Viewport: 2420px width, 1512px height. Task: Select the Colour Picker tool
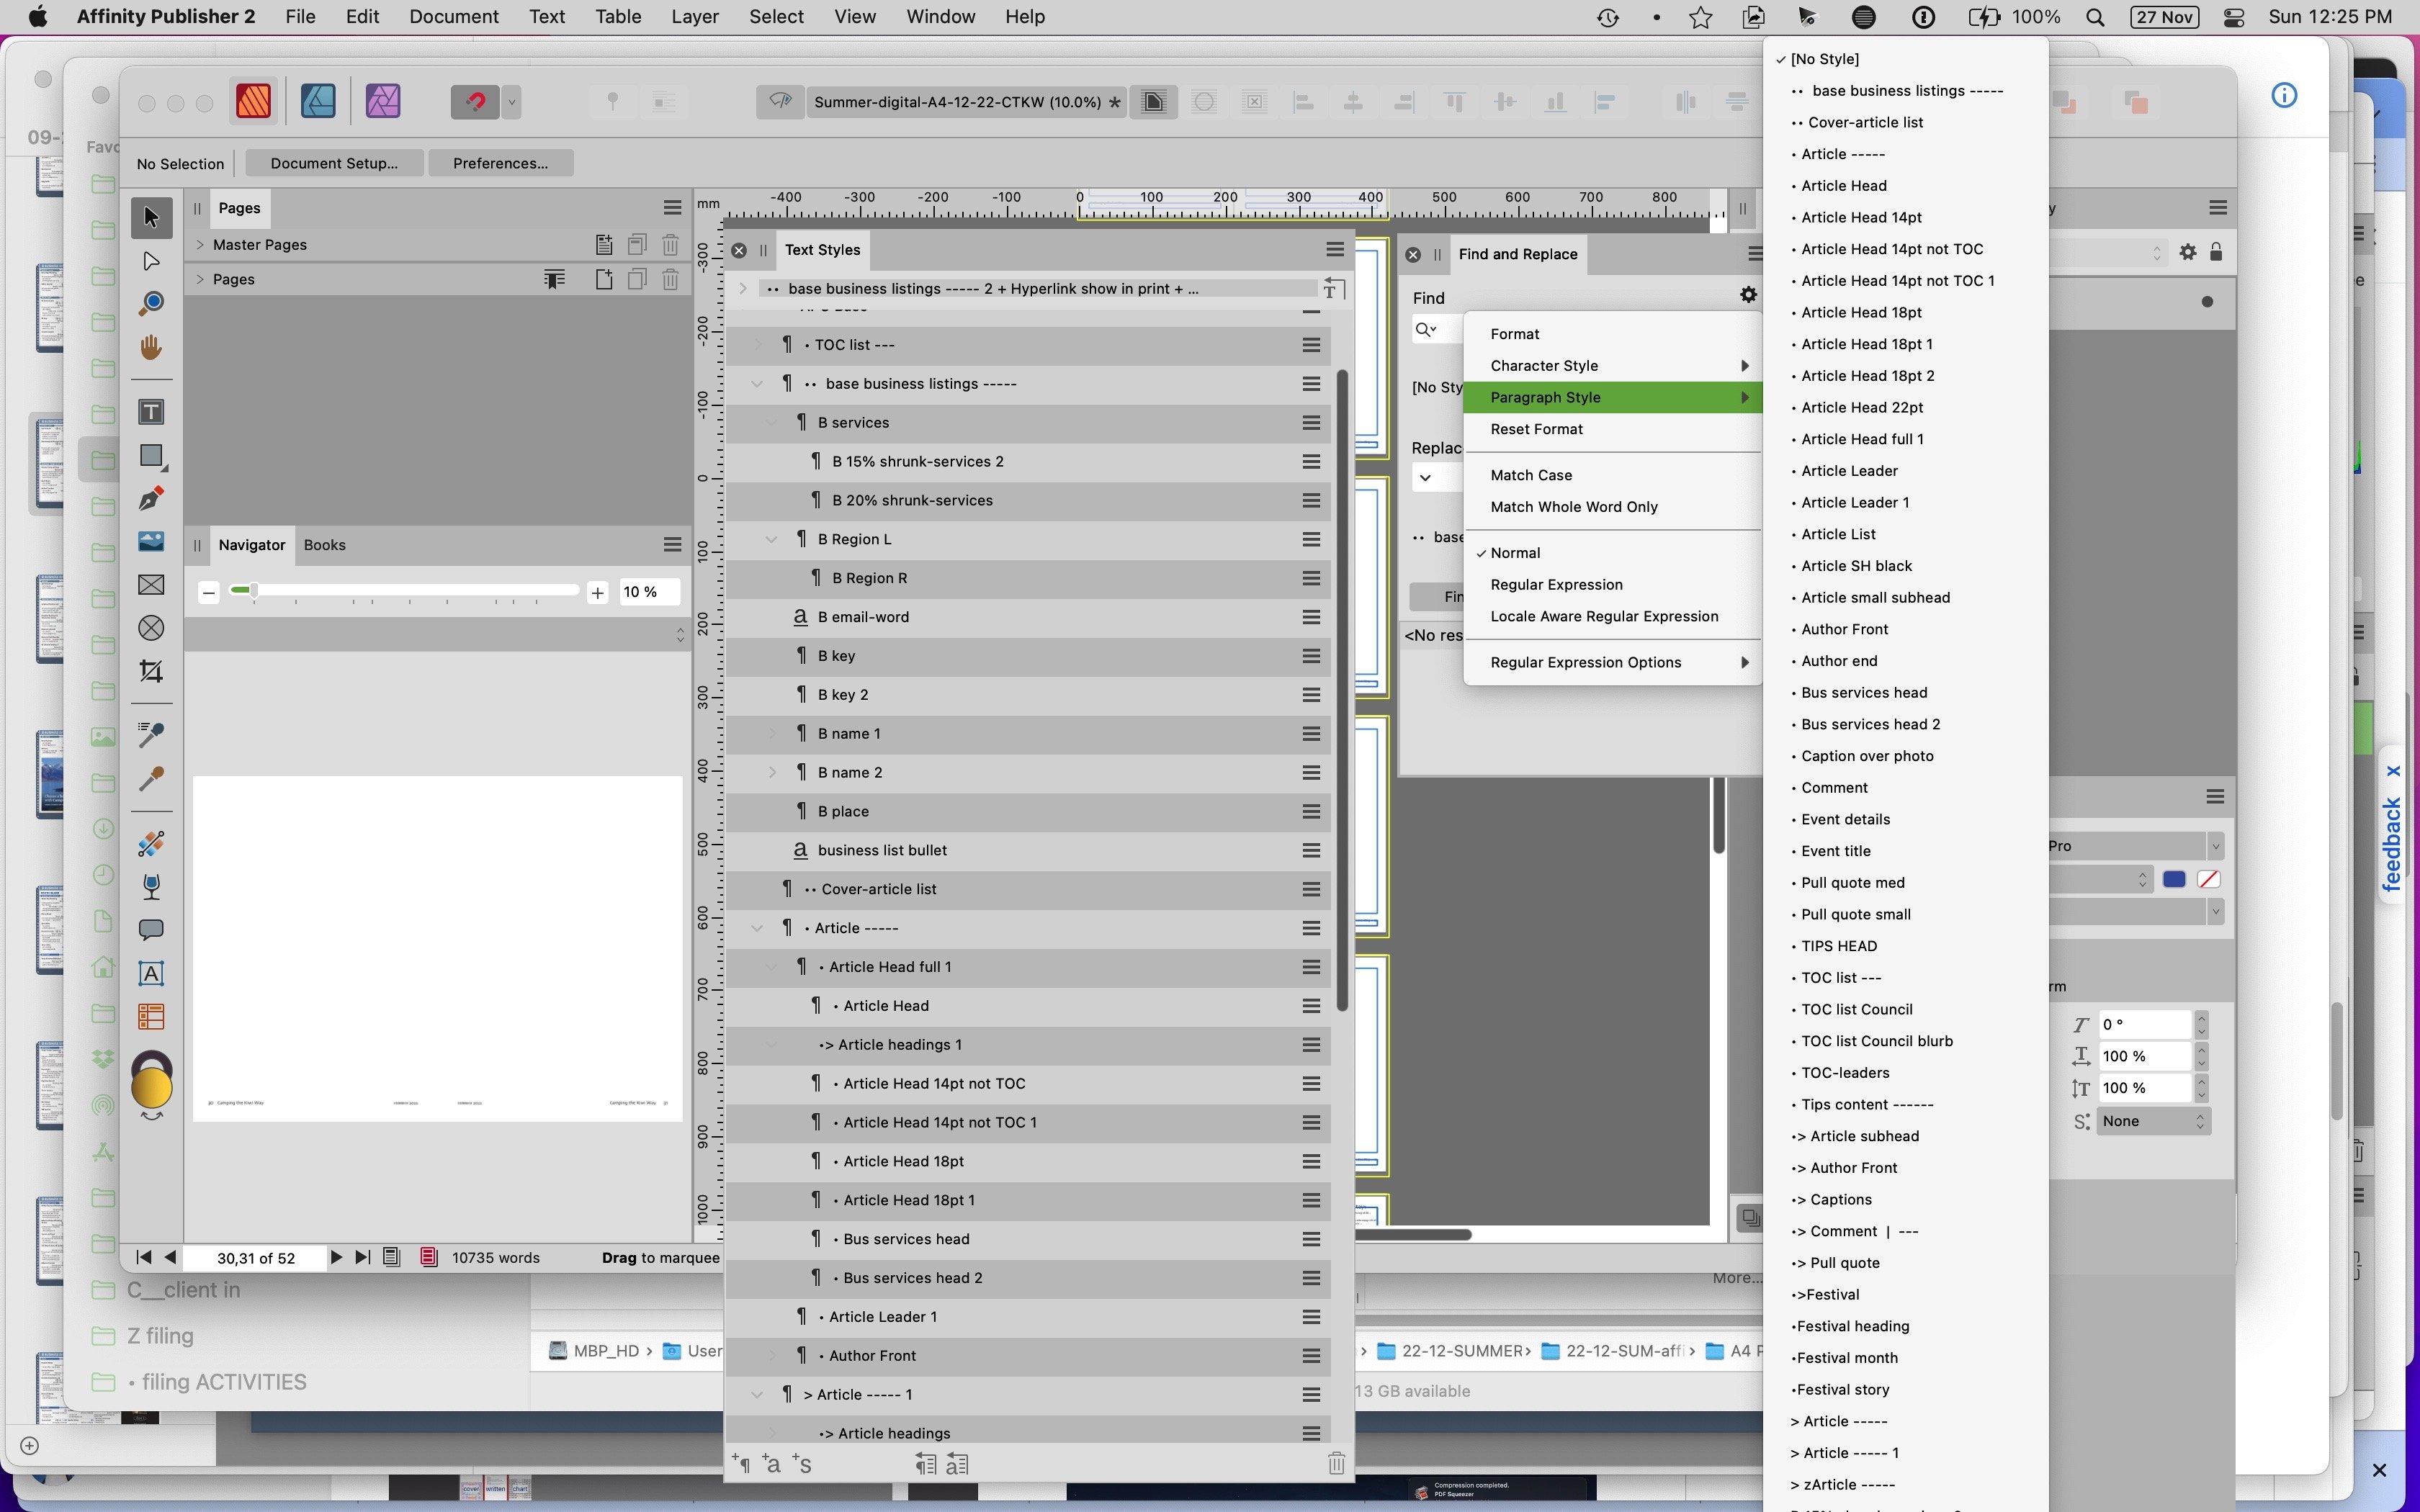(x=151, y=779)
